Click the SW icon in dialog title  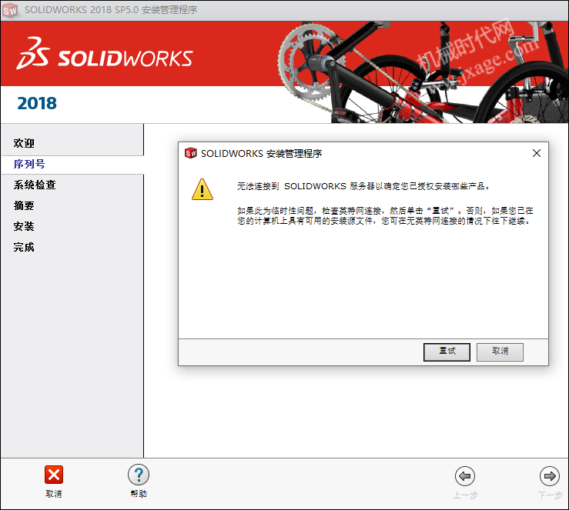pos(190,153)
